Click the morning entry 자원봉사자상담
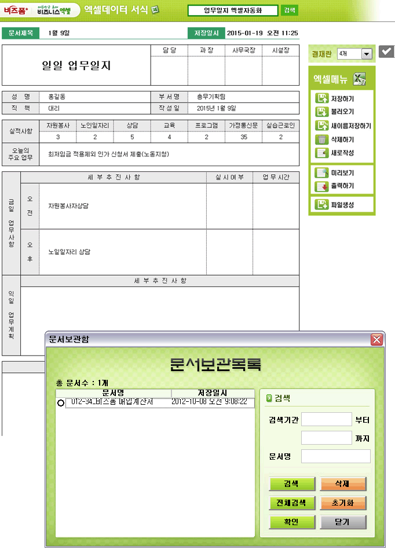 68,206
